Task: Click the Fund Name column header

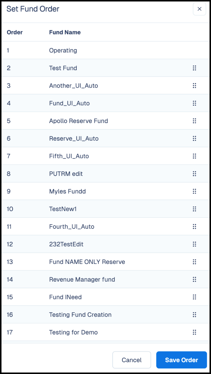Action: 65,32
